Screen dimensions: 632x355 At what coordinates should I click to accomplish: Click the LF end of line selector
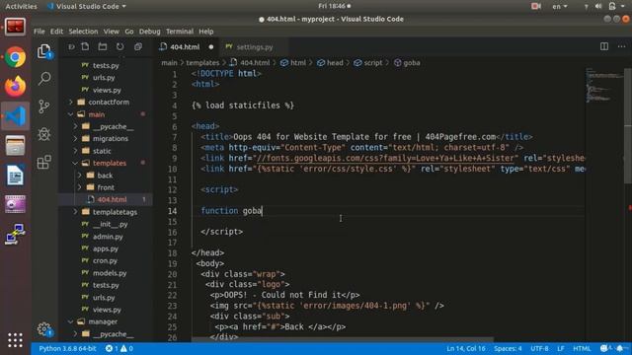click(x=561, y=348)
